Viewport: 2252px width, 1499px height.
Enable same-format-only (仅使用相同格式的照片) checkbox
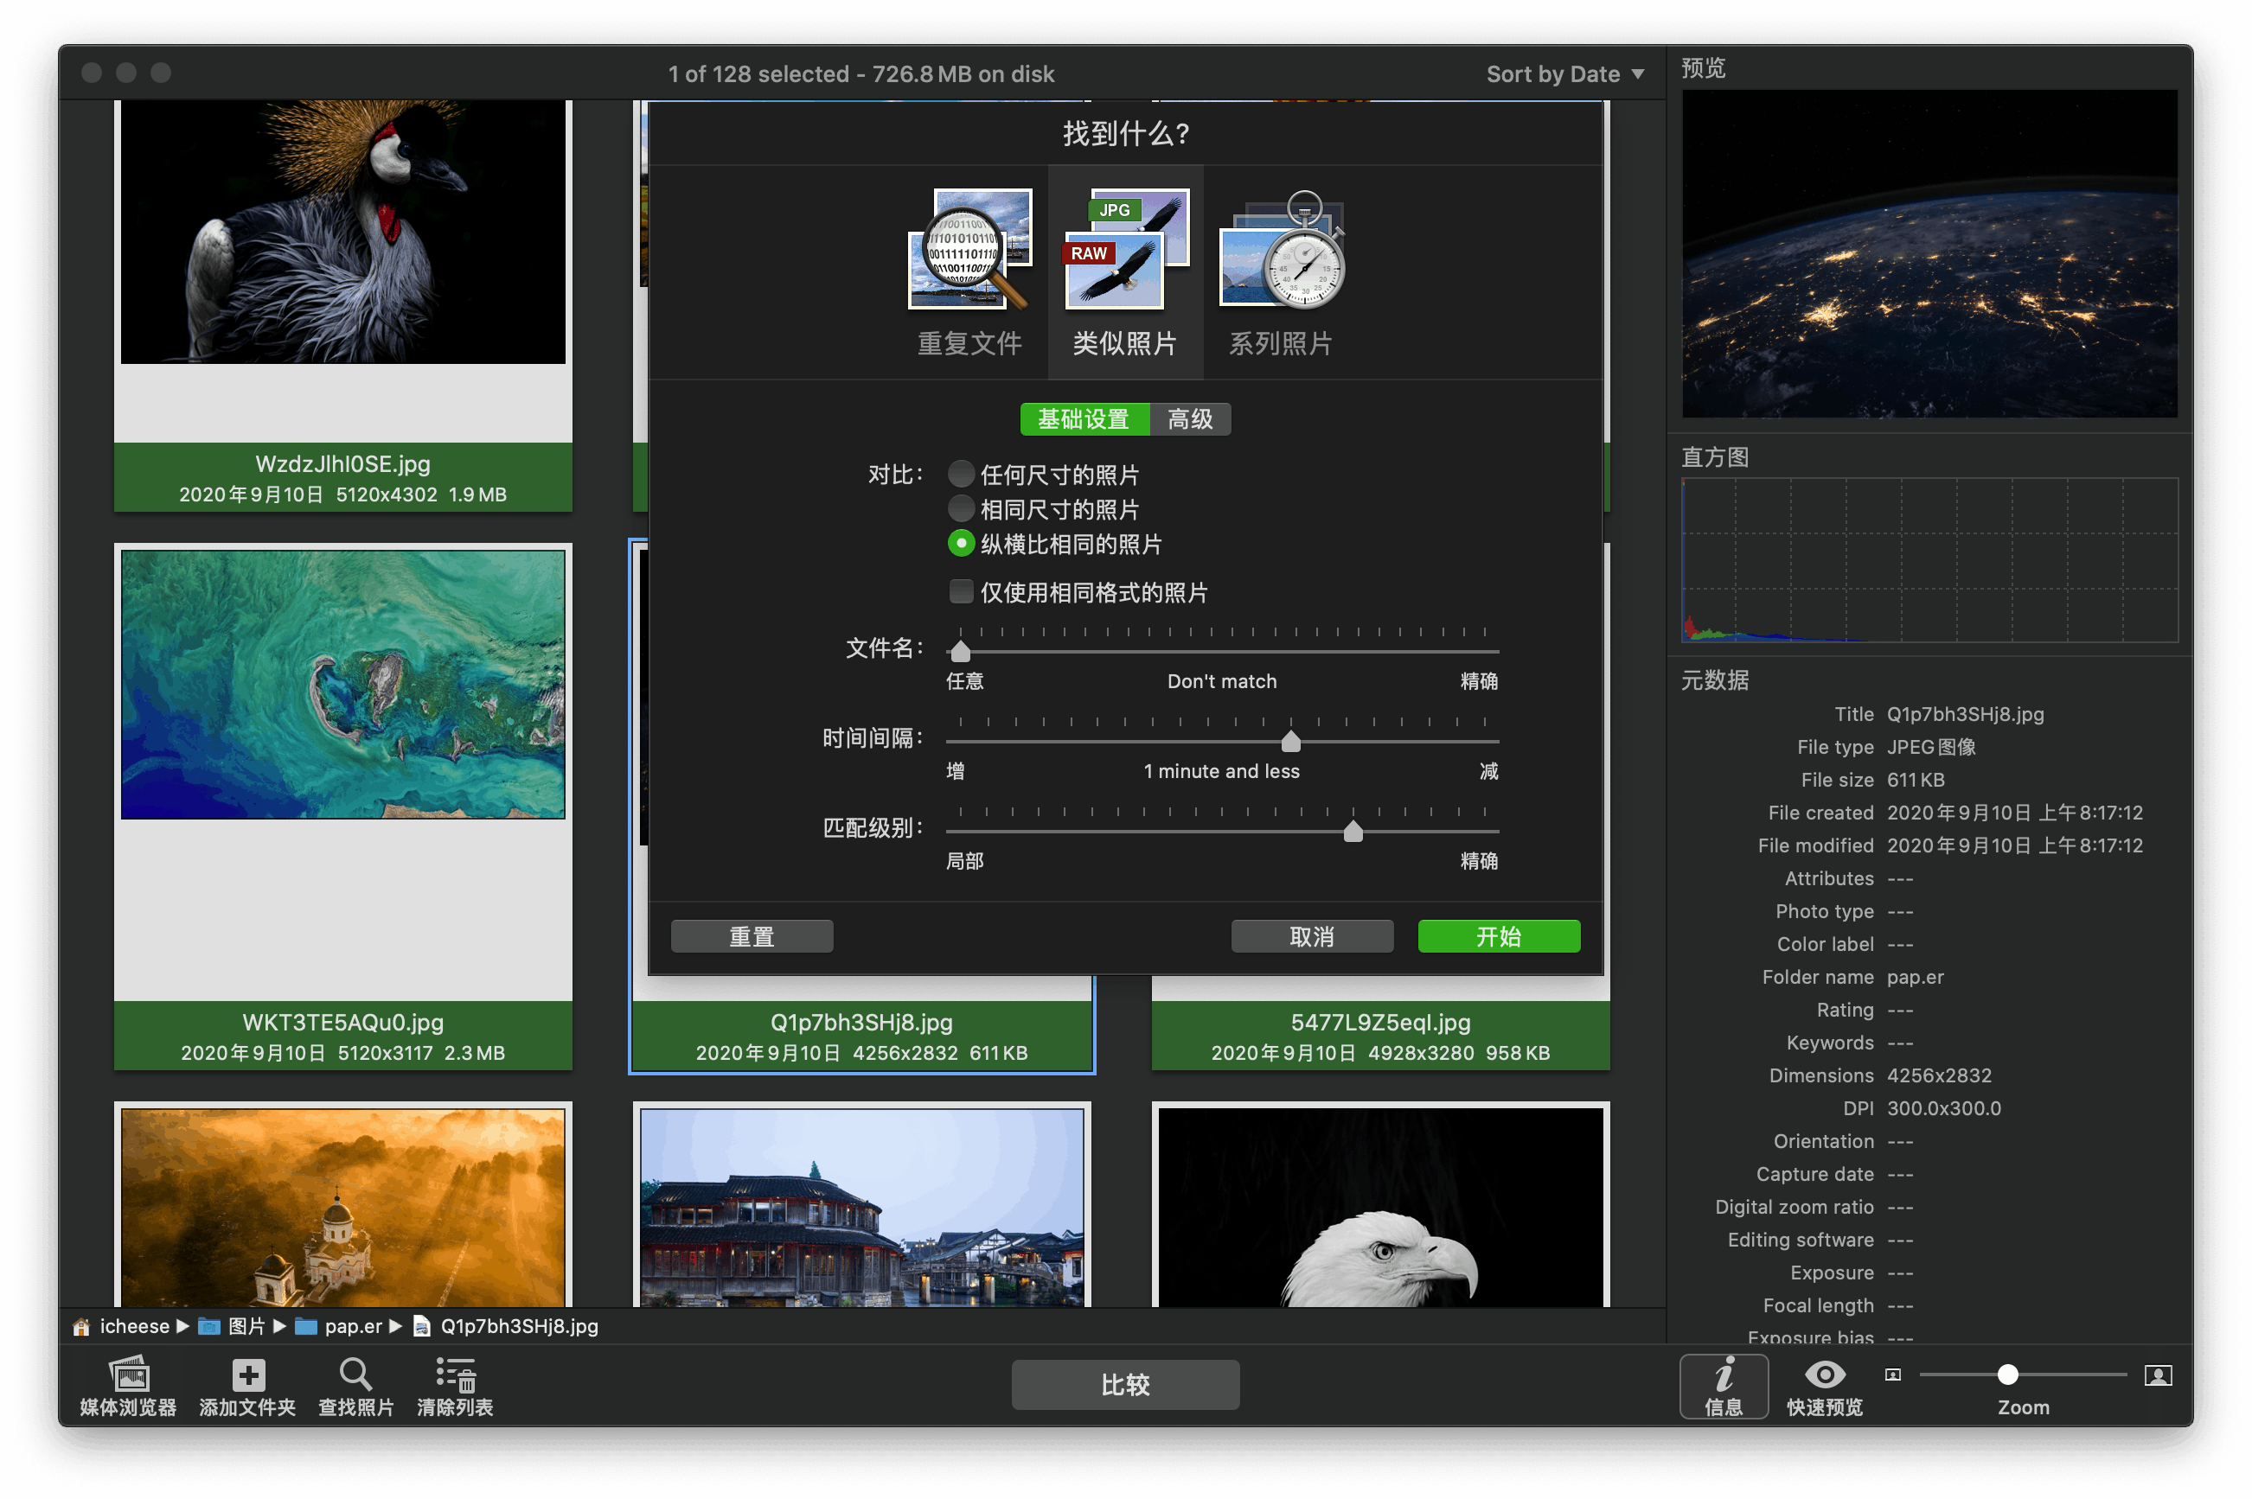961,592
